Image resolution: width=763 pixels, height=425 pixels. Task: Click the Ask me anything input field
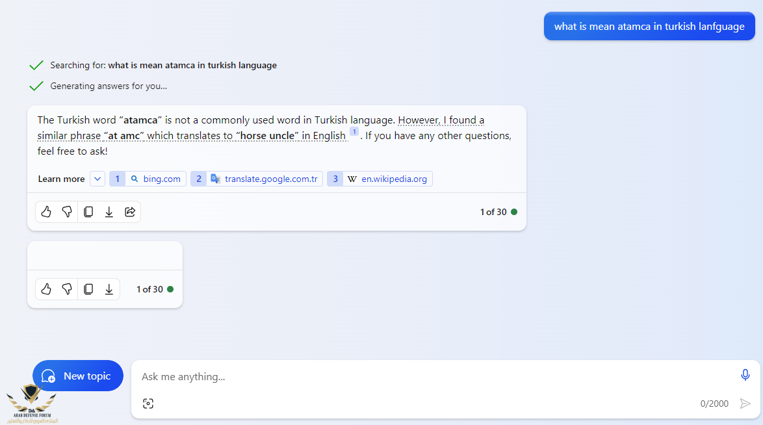tap(429, 377)
